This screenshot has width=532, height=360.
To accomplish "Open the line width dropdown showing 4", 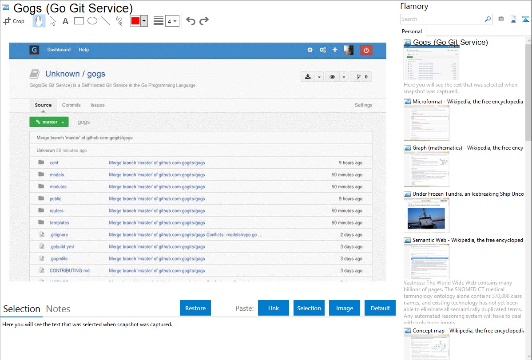I will pyautogui.click(x=172, y=21).
